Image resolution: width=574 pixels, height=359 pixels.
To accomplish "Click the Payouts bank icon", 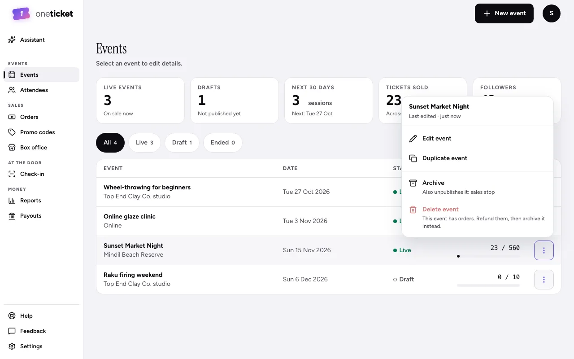I will [12, 216].
